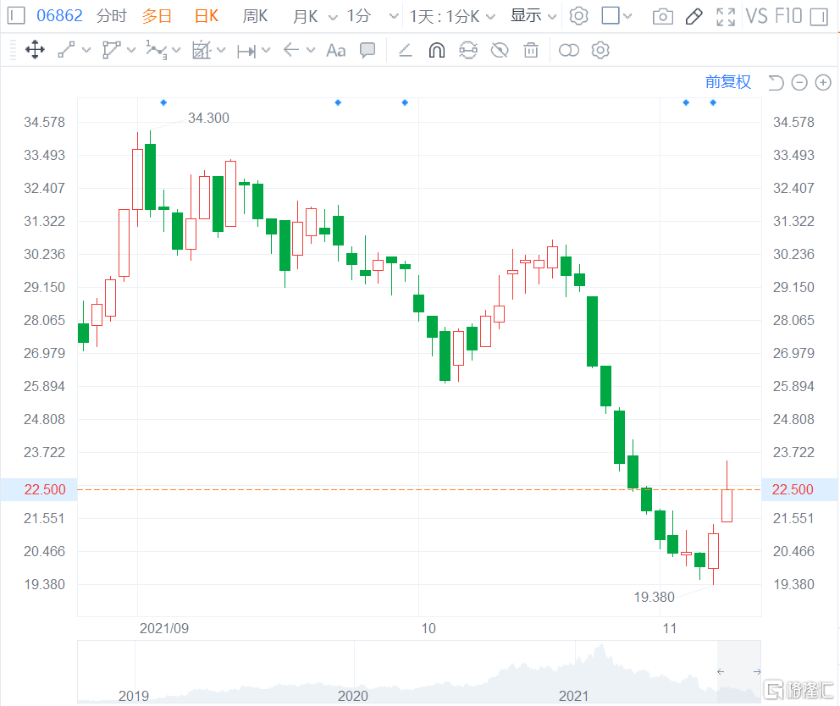Screen dimensions: 840x706
Task: Click the zoom out minus icon
Action: pos(799,82)
